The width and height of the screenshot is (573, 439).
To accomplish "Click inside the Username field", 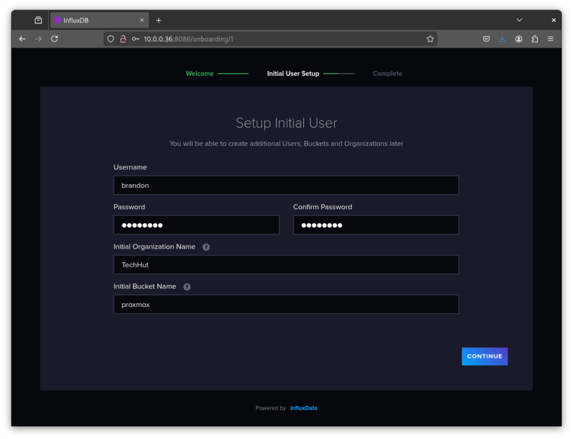I will pyautogui.click(x=286, y=185).
